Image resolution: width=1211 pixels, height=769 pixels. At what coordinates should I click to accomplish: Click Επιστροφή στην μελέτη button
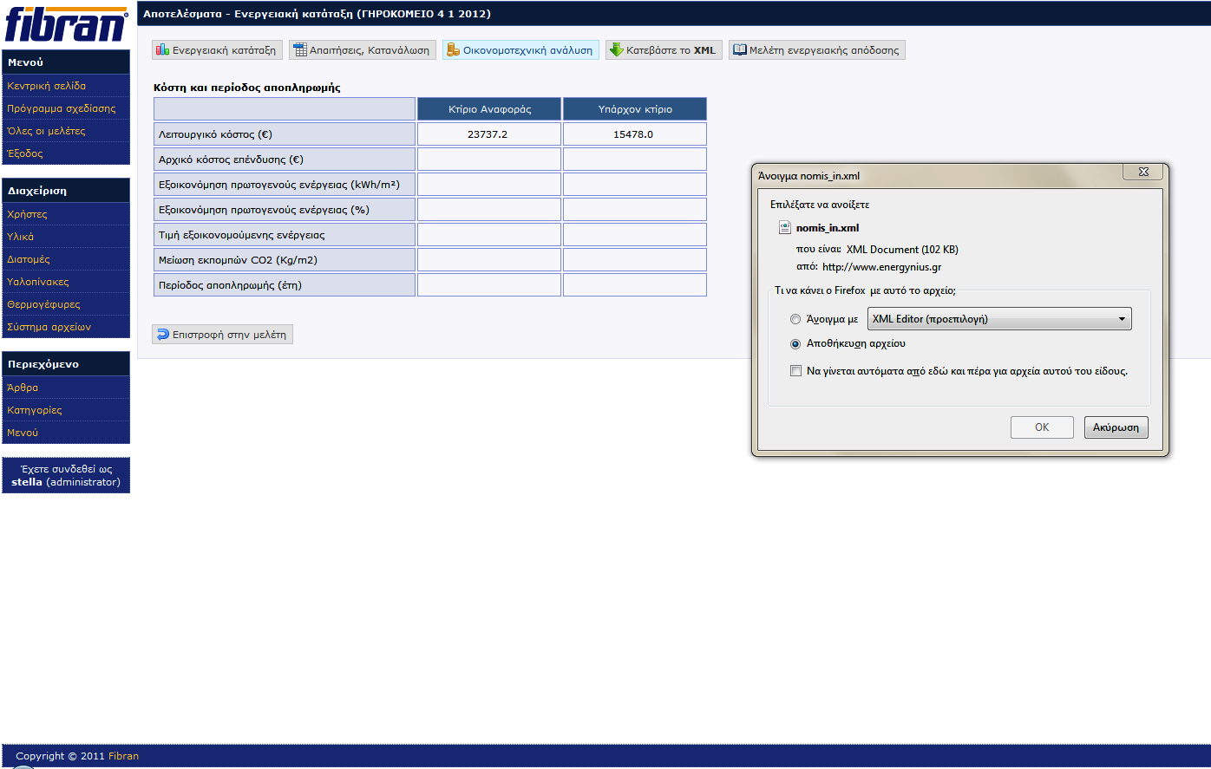coord(222,334)
